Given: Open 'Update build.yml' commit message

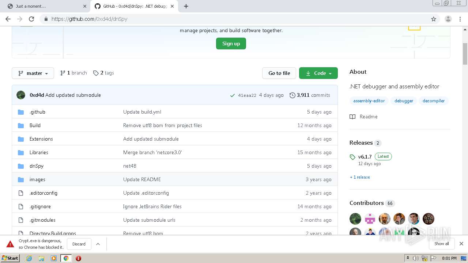Looking at the screenshot, I should pos(142,112).
